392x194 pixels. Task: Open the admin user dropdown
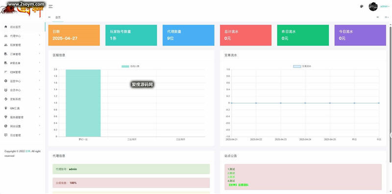(x=385, y=6)
